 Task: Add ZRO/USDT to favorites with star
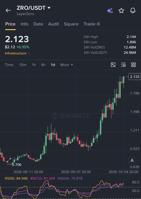point(121,11)
